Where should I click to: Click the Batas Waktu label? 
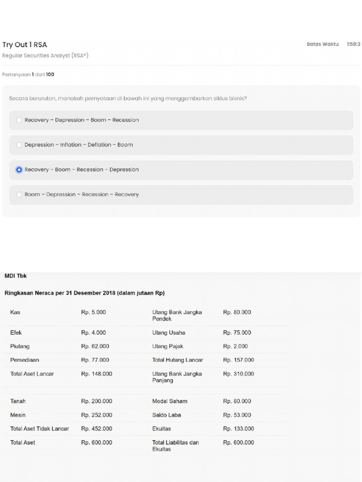(x=322, y=44)
